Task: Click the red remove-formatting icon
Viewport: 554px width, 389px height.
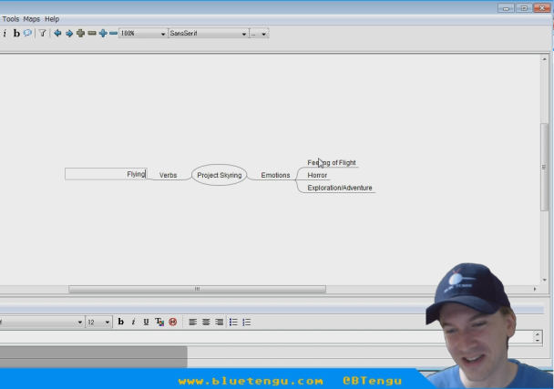Action: click(x=173, y=322)
